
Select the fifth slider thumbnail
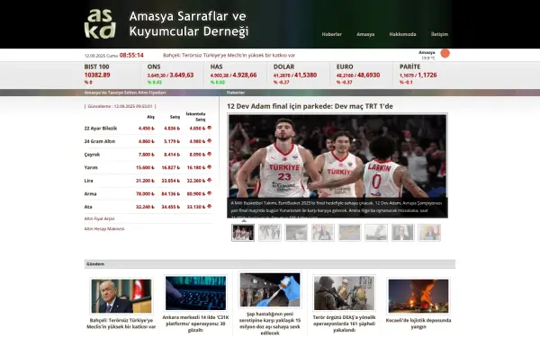[349, 233]
